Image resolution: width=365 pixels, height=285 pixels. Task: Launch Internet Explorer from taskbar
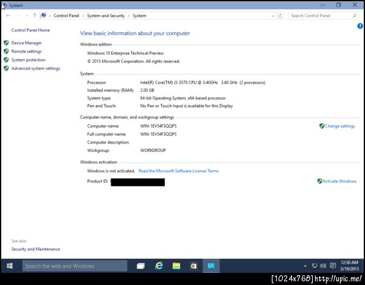pyautogui.click(x=159, y=266)
